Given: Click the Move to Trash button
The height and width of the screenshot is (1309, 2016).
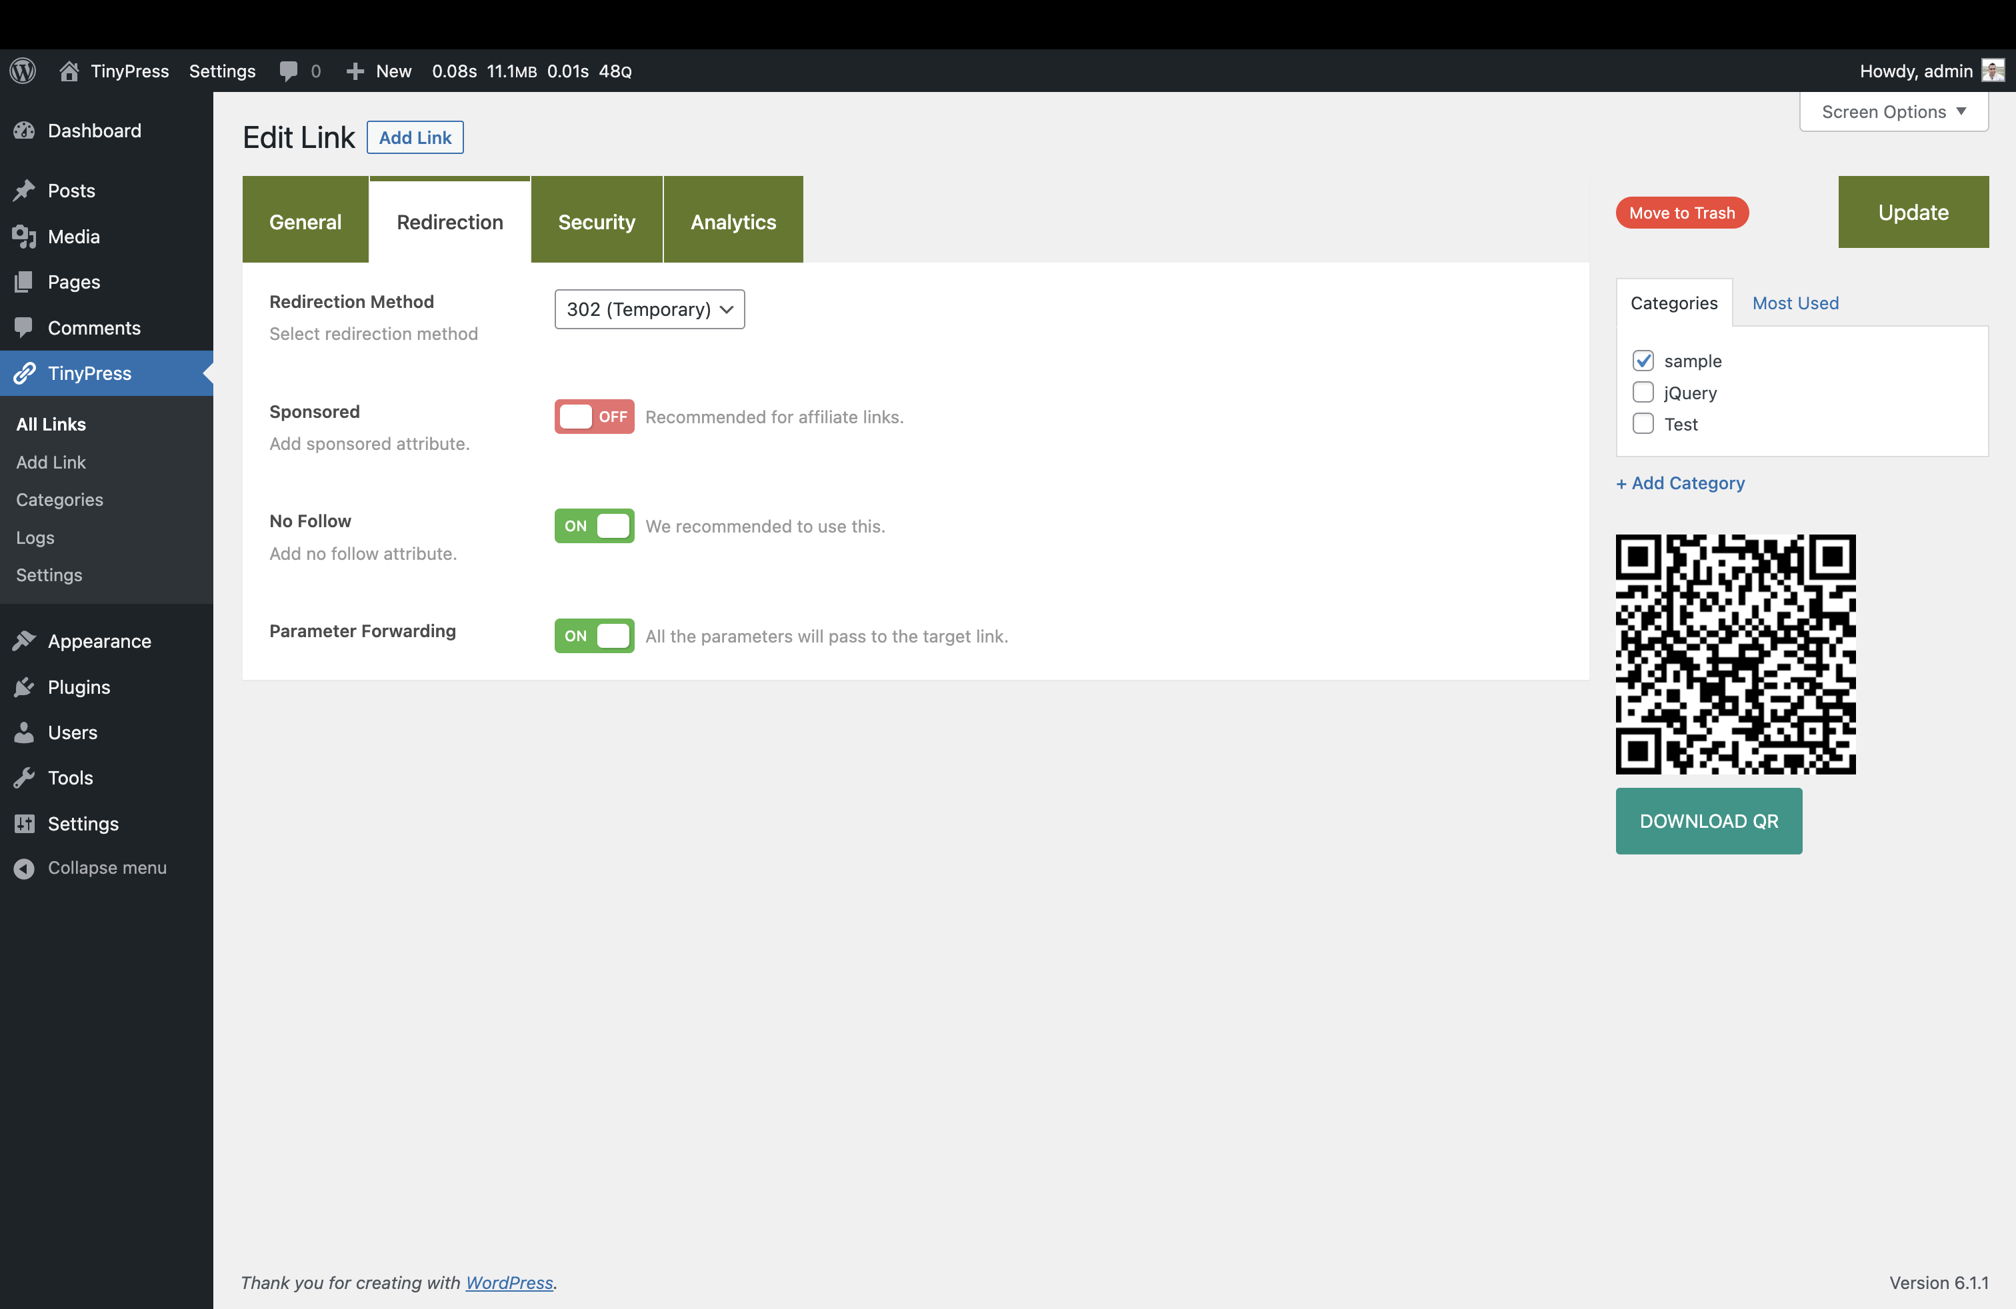Looking at the screenshot, I should [x=1681, y=213].
